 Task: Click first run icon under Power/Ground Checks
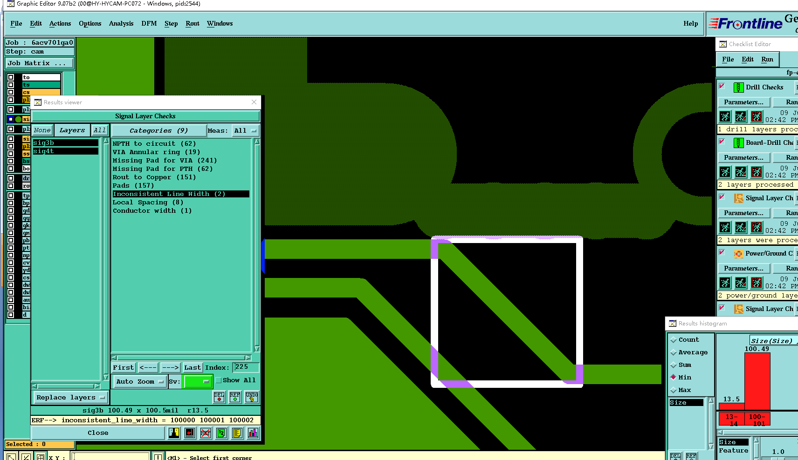725,283
